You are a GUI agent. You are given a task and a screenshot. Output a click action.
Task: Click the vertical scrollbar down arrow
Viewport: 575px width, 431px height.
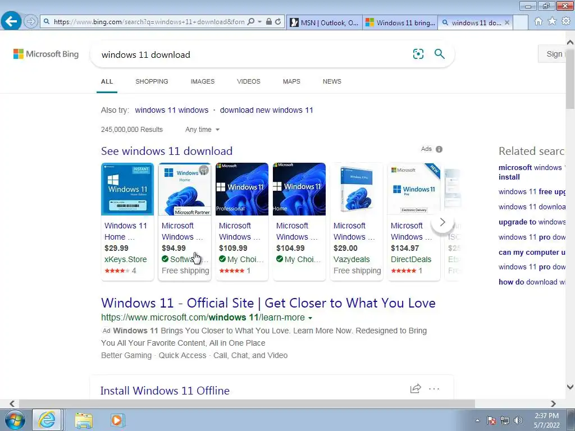pos(571,387)
